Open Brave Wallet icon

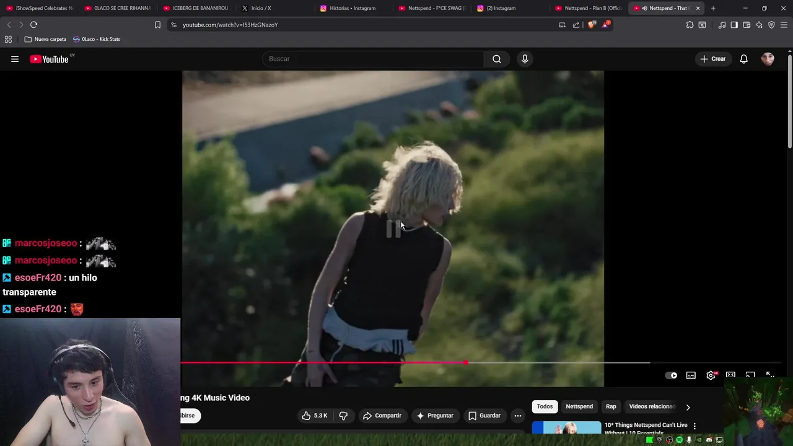747,25
